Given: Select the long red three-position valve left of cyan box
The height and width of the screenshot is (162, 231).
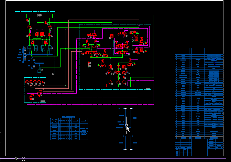Looking at the screenshot, I should click(90, 53).
